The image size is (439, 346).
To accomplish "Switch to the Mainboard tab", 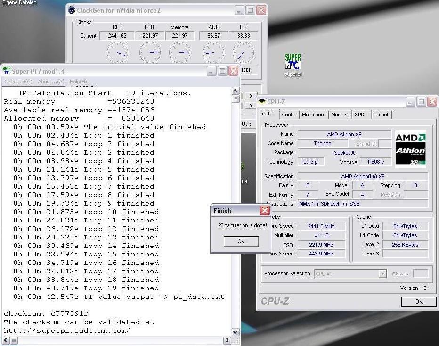I will tap(314, 115).
